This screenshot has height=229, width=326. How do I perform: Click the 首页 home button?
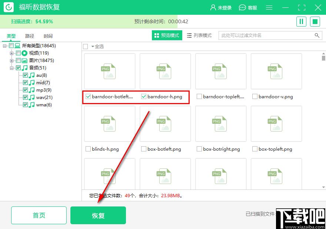point(39,215)
